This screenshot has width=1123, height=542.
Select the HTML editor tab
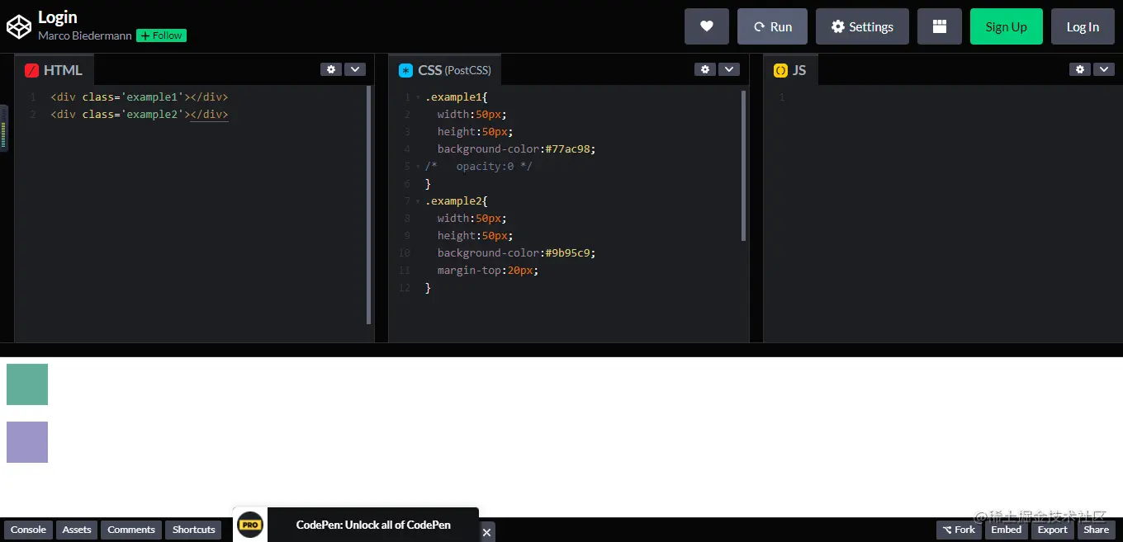click(54, 70)
